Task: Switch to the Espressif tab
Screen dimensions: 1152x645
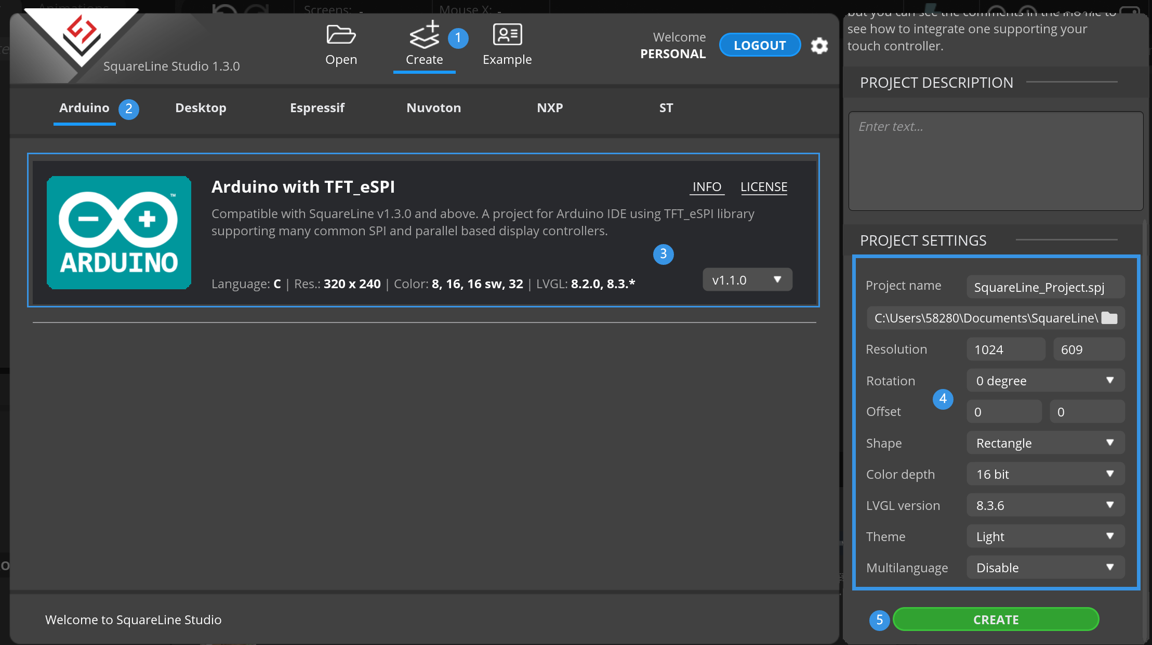Action: 317,108
